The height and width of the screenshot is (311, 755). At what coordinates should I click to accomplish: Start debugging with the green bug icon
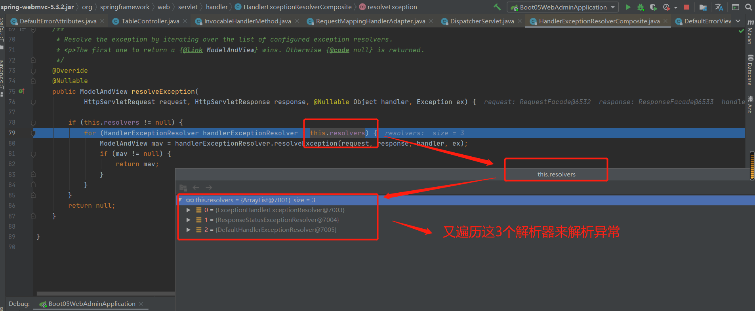[641, 7]
